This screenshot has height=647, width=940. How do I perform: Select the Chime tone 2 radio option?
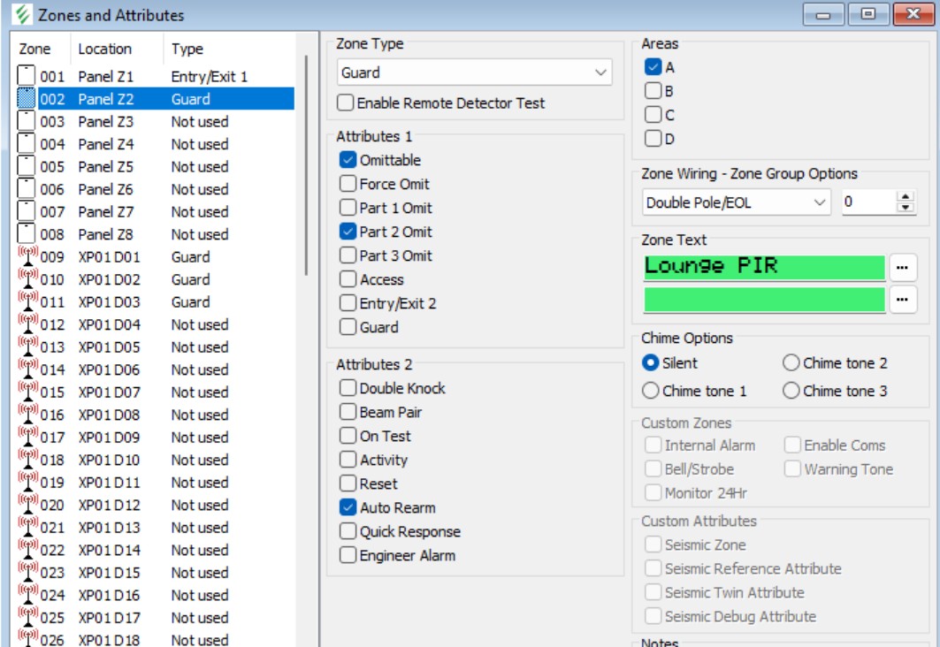pyautogui.click(x=791, y=362)
